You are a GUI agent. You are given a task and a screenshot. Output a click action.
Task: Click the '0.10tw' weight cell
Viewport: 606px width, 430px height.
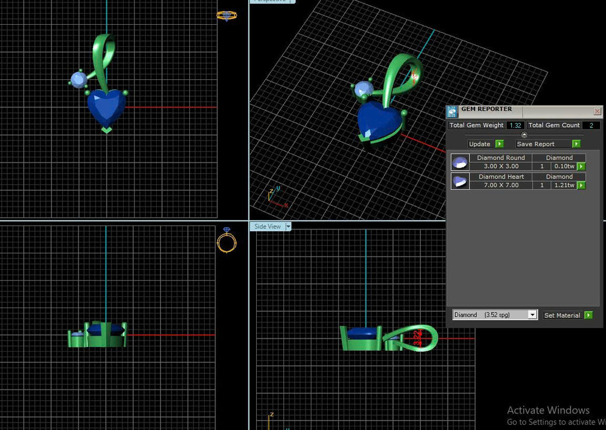click(564, 166)
